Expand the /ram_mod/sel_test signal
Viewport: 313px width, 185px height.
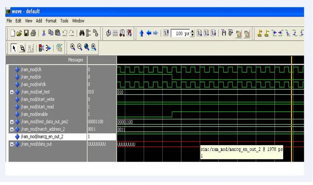click(x=12, y=92)
